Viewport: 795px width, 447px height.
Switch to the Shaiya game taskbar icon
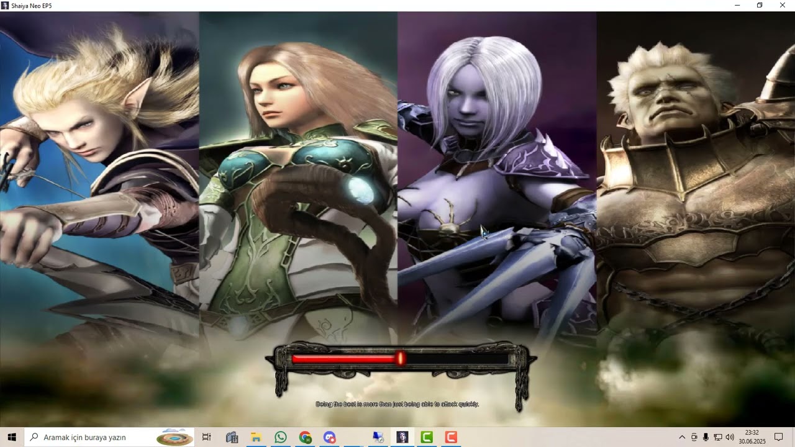(402, 437)
